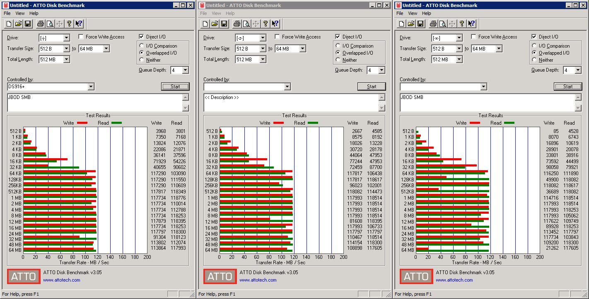The image size is (589, 299).
Task: Click context Help arrow icon in right window
Action: [x=471, y=24]
